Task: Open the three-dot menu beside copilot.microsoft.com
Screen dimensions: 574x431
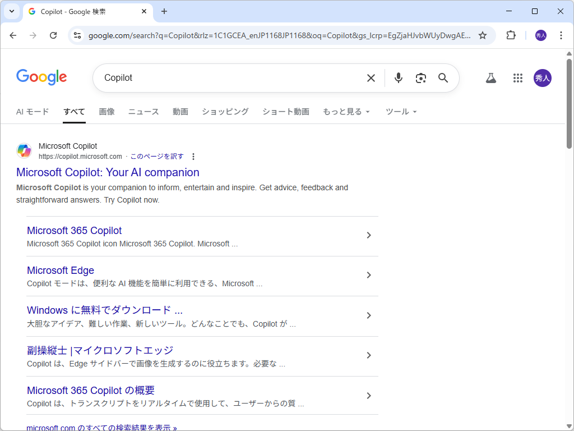Action: pos(193,157)
